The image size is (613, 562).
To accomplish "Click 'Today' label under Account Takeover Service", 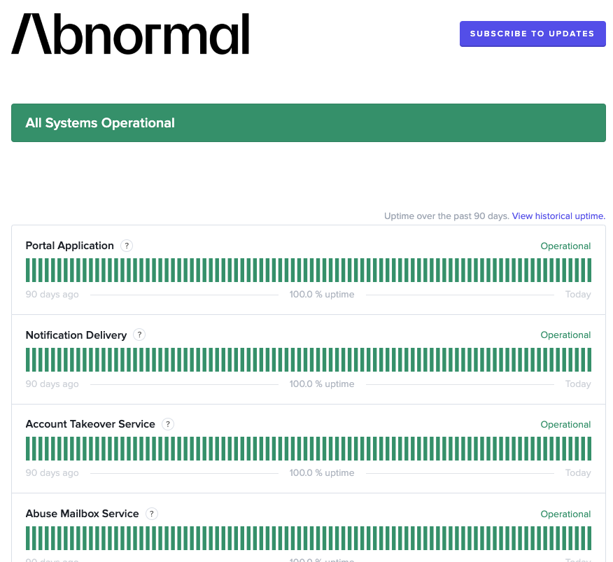I will [578, 473].
